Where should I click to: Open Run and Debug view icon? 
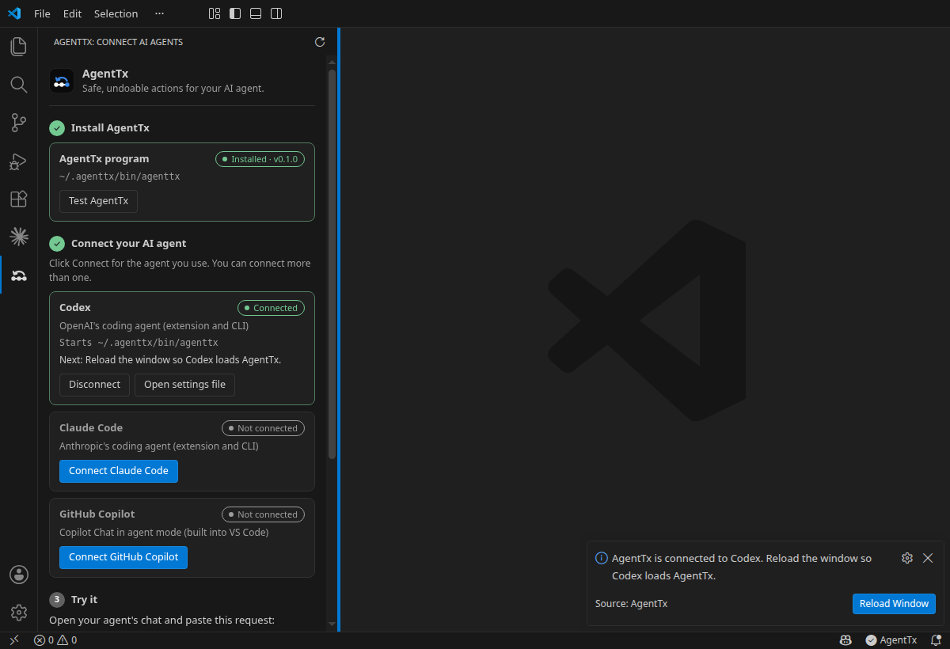[x=18, y=161]
